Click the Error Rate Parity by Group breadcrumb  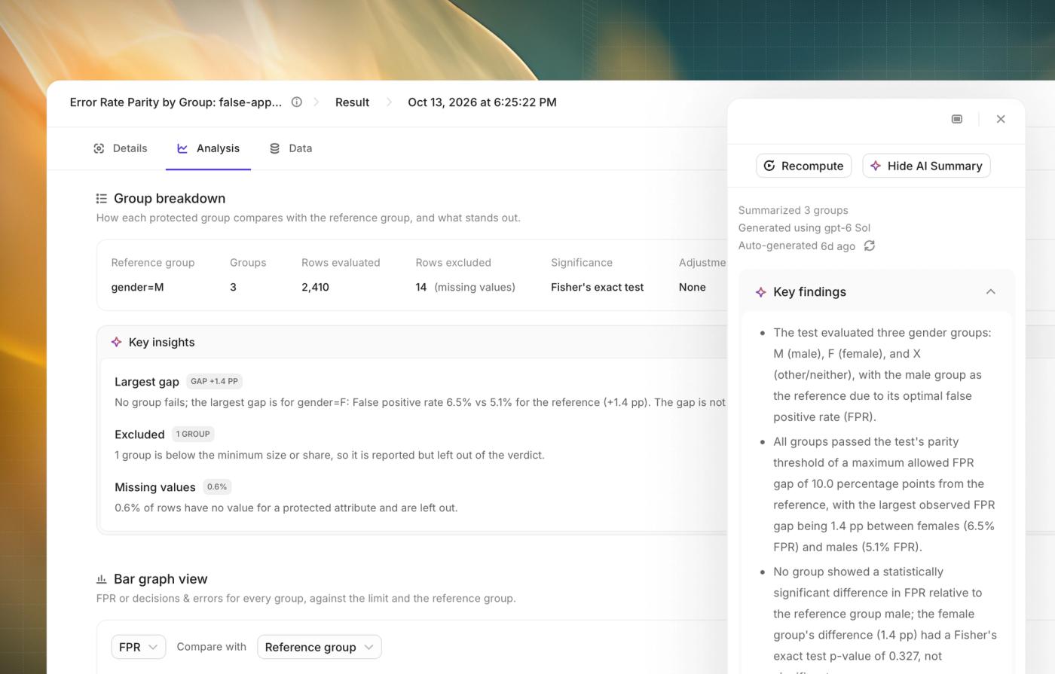[x=176, y=102]
